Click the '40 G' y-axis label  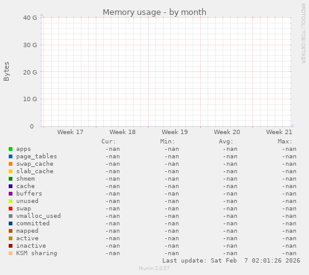[30, 18]
